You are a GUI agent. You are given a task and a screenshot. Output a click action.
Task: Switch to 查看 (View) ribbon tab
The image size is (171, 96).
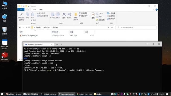point(41,10)
